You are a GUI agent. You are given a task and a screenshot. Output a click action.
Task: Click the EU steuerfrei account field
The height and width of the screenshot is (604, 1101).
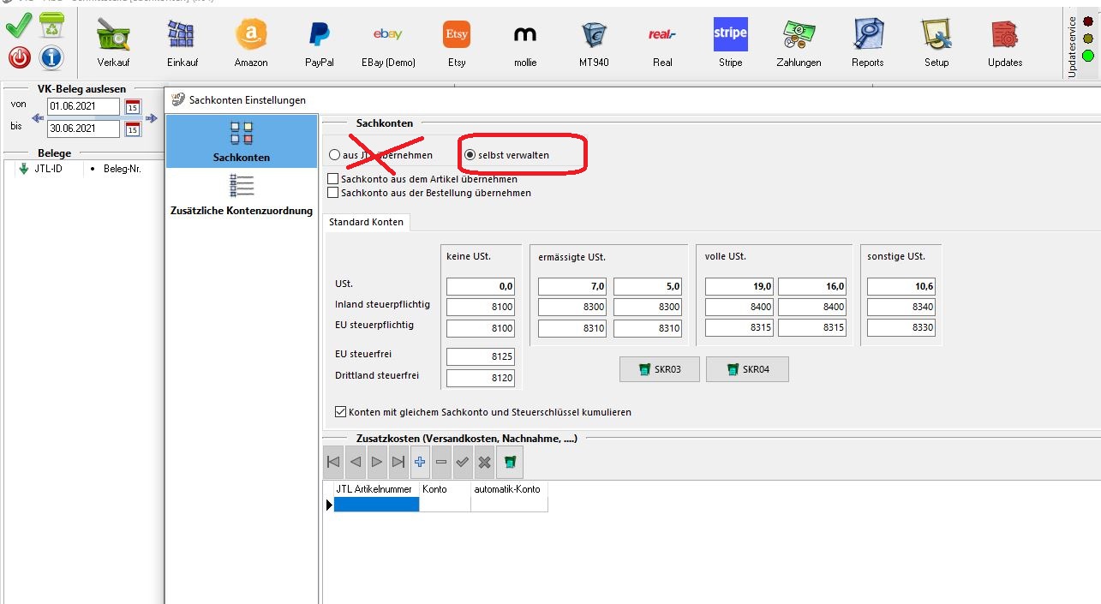480,356
